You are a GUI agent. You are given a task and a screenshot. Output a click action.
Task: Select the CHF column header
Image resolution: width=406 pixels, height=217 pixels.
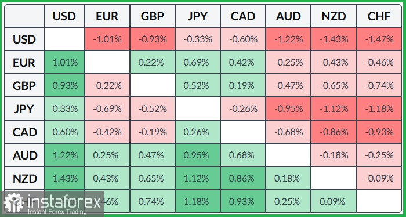pos(379,16)
